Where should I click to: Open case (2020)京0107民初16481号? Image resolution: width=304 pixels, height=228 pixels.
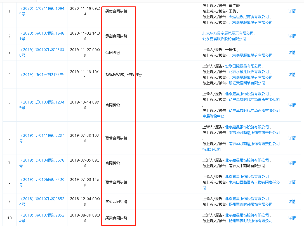(42, 36)
